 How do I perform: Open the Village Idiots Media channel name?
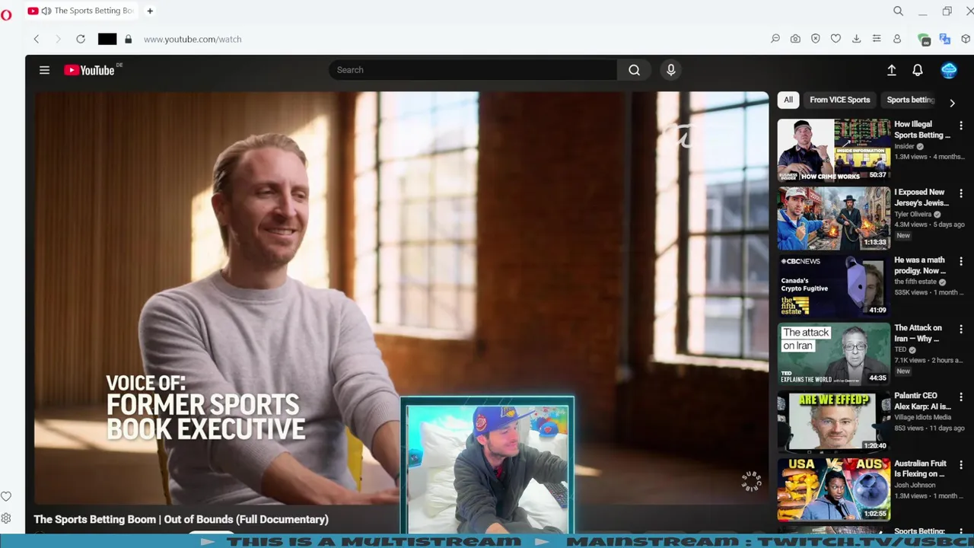[x=922, y=417]
